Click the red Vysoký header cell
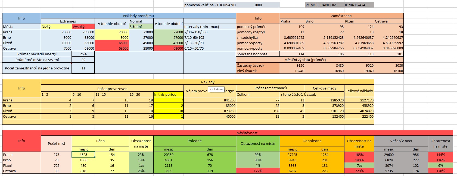Screen dimensions: 457x176 click(83, 27)
